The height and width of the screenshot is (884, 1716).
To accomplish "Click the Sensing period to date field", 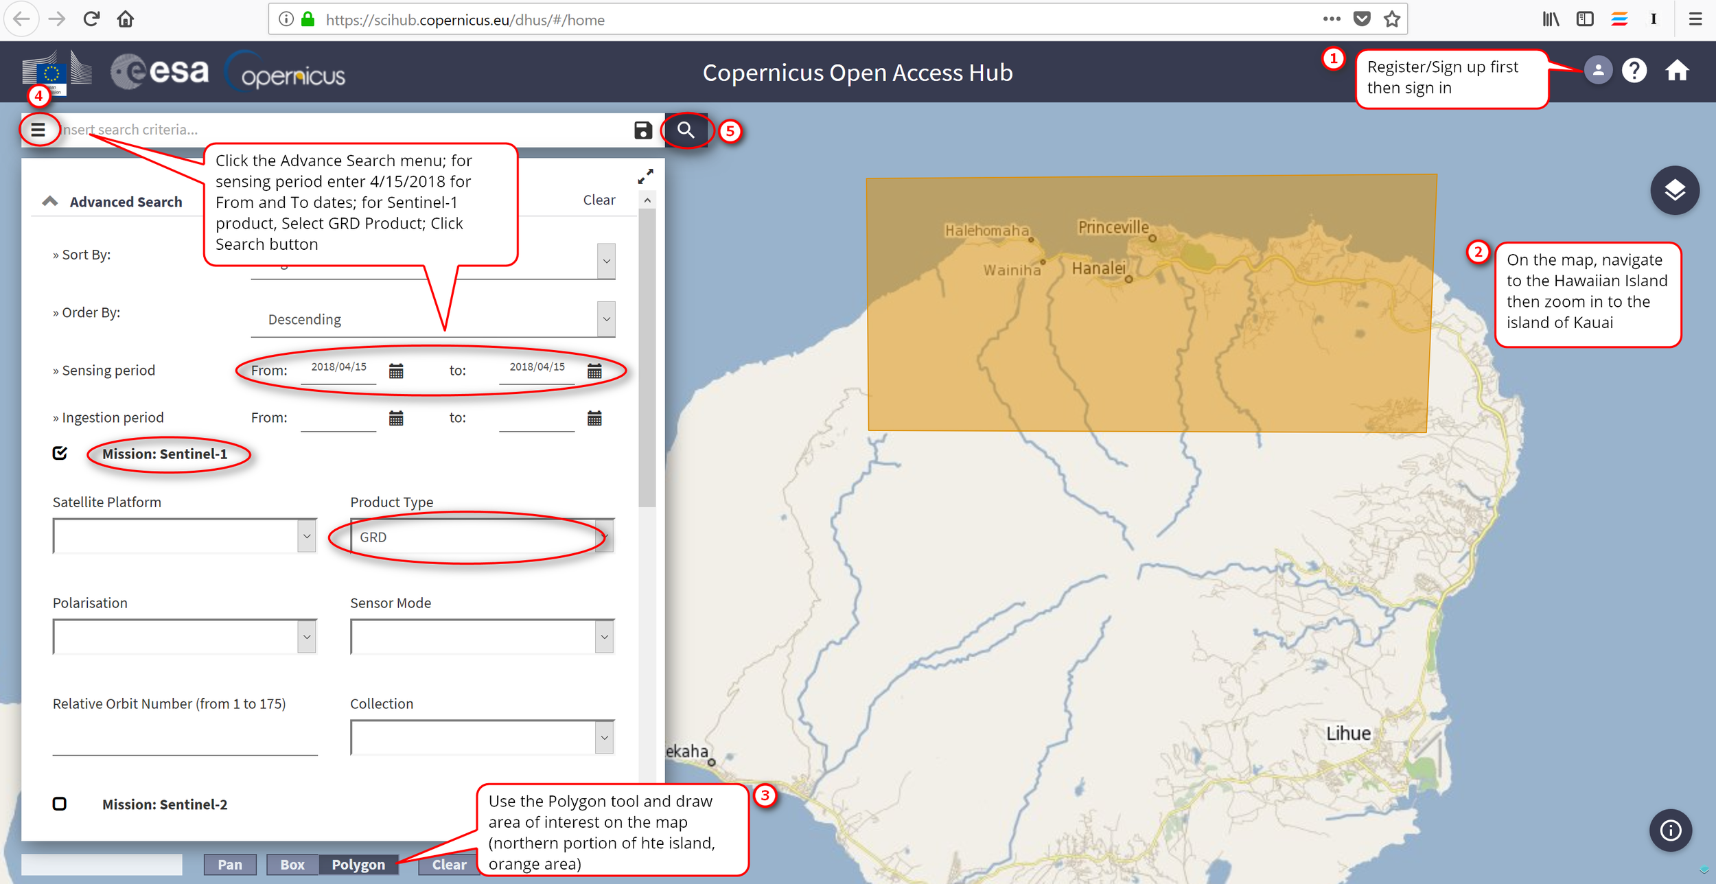I will coord(537,368).
